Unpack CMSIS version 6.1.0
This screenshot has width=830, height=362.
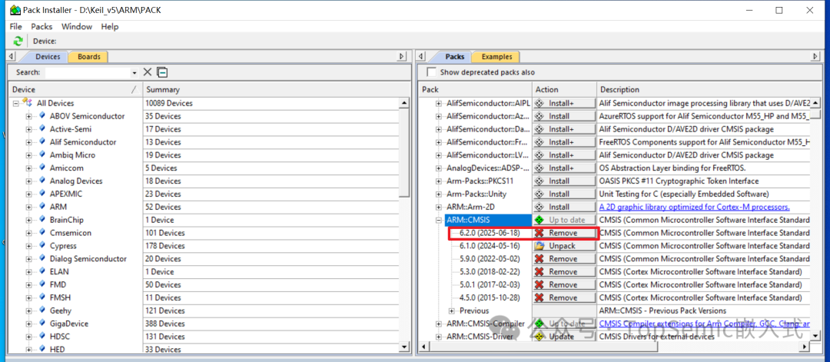(564, 246)
